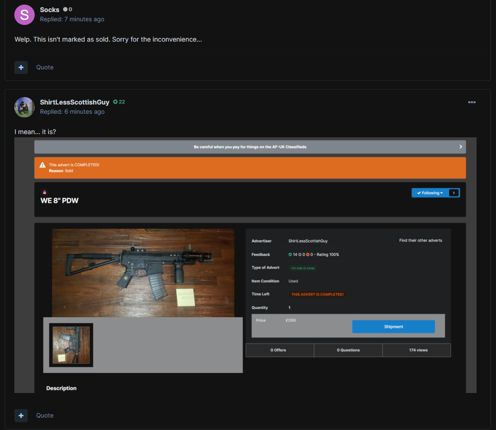Click the plus multiquote icon under Socks' post
This screenshot has height=430, width=496.
[x=21, y=67]
